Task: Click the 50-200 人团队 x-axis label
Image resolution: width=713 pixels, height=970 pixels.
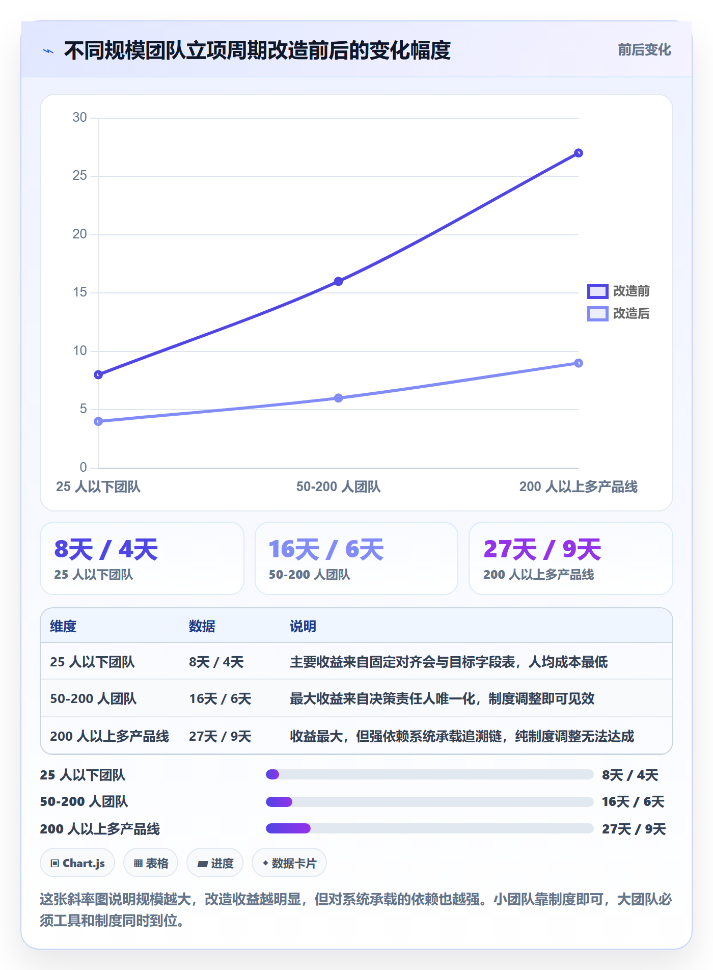Action: pyautogui.click(x=338, y=487)
